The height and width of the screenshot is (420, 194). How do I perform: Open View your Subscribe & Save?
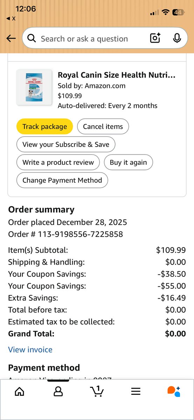tap(66, 145)
